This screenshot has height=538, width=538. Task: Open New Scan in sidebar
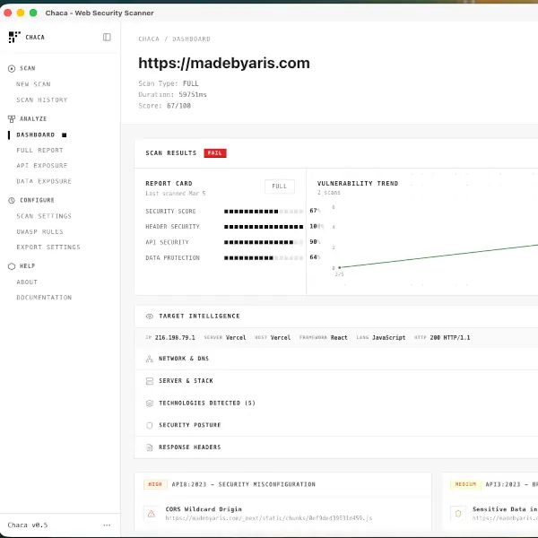(x=33, y=84)
